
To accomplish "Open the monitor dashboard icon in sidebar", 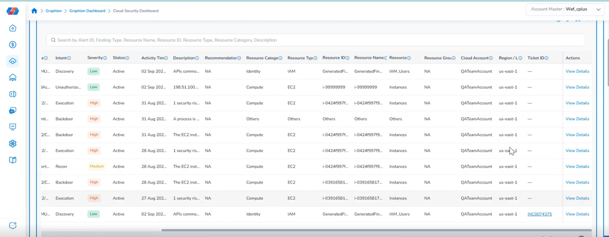I will click(x=12, y=127).
